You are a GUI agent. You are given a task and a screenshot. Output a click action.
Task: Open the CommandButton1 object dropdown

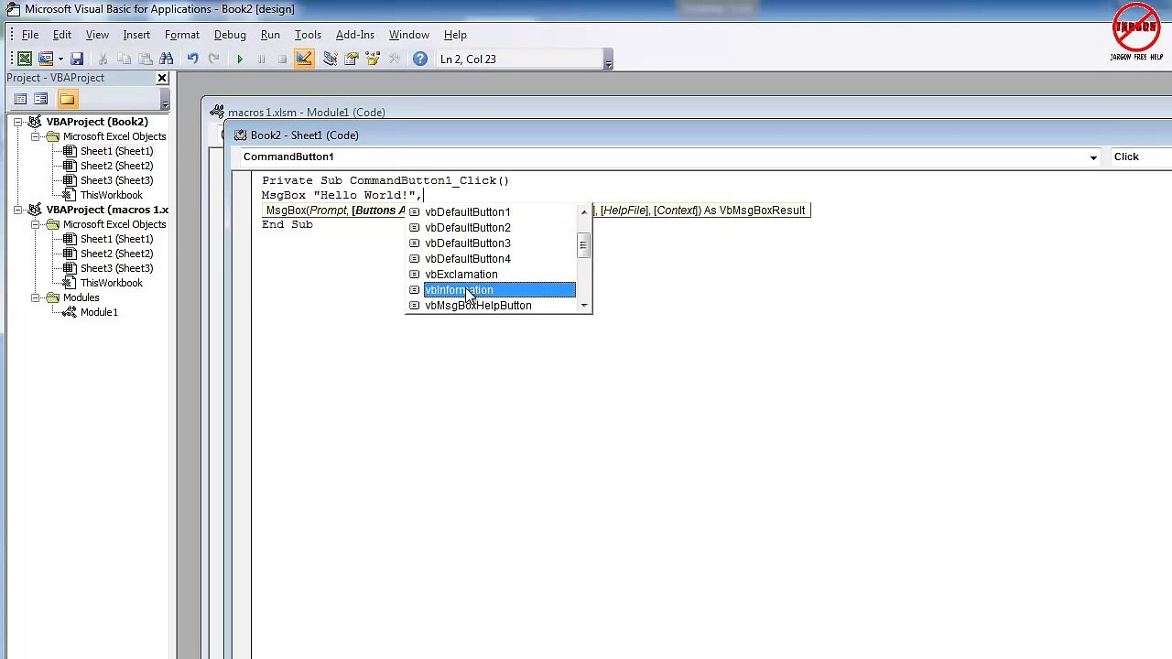(x=1092, y=157)
